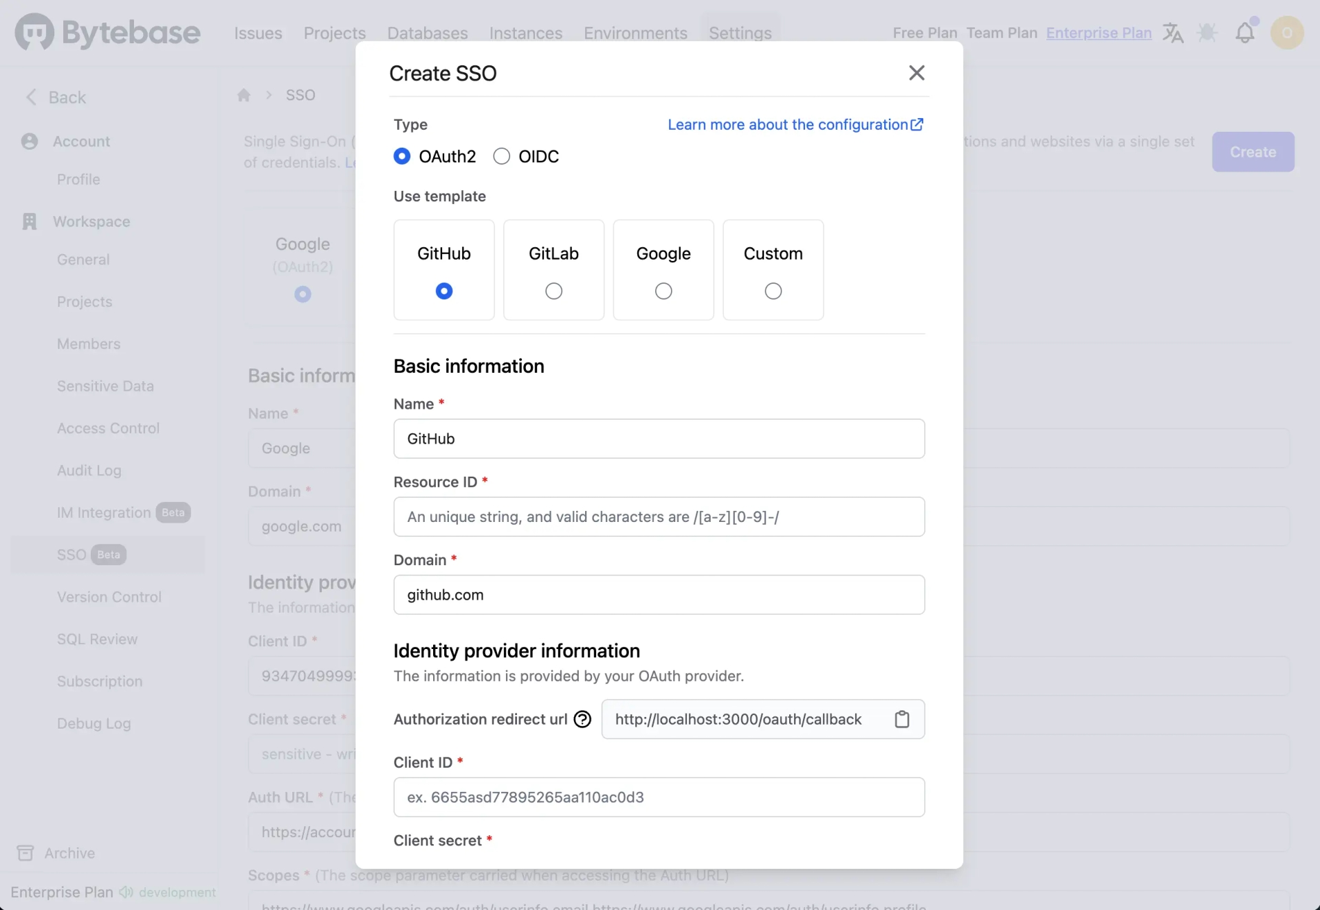Click the translation/language icon

[1173, 31]
